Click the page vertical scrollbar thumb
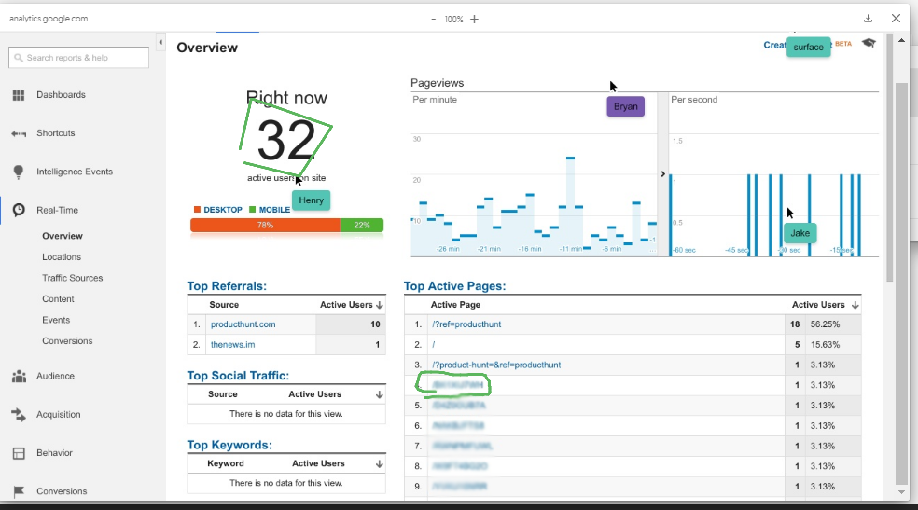The image size is (918, 510). click(x=901, y=283)
